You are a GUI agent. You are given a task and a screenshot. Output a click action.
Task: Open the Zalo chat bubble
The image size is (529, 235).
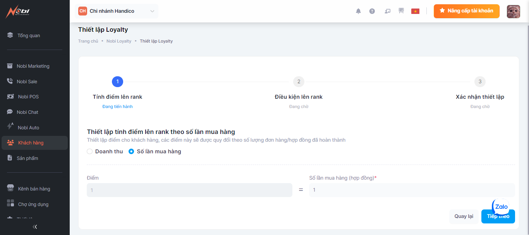coord(501,207)
